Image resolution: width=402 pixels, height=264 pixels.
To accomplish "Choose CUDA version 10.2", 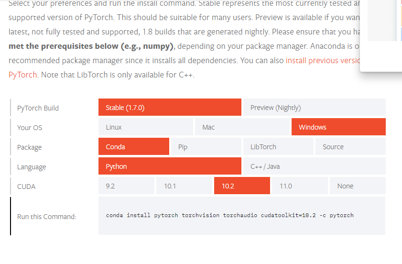I will (242, 186).
